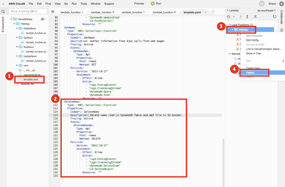Click the green plus new tab icon

coord(213,12)
